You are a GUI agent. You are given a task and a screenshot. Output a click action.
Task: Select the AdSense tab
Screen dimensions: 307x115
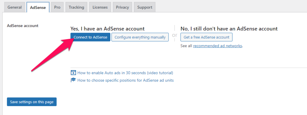(x=38, y=7)
